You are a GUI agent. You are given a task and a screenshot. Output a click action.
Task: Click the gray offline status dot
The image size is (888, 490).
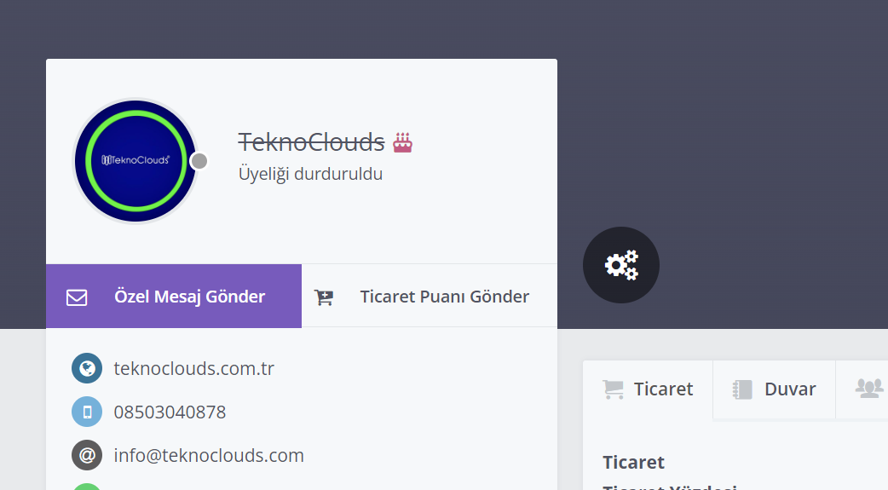tap(199, 161)
